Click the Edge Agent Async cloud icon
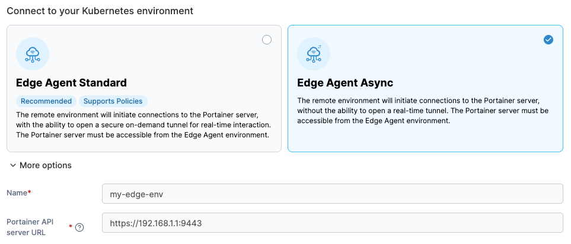The width and height of the screenshot is (571, 244). point(314,54)
